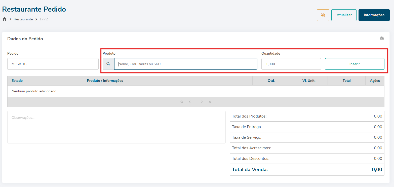Click the Pedido field showing MESA 16
Image resolution: width=394 pixels, height=187 pixels.
(x=53, y=64)
